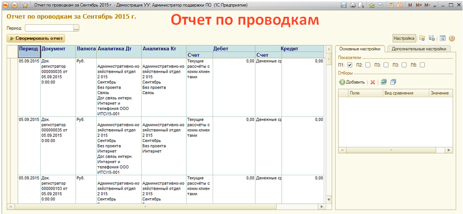
Task: Click the favorites star icon in the title bar
Action: point(25,5)
